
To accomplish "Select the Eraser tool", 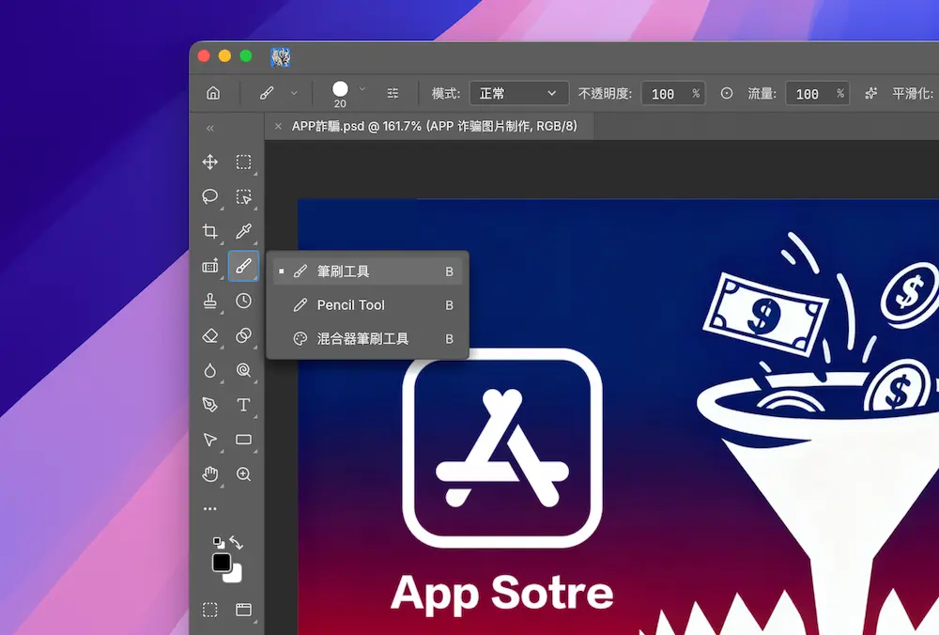I will coord(209,335).
